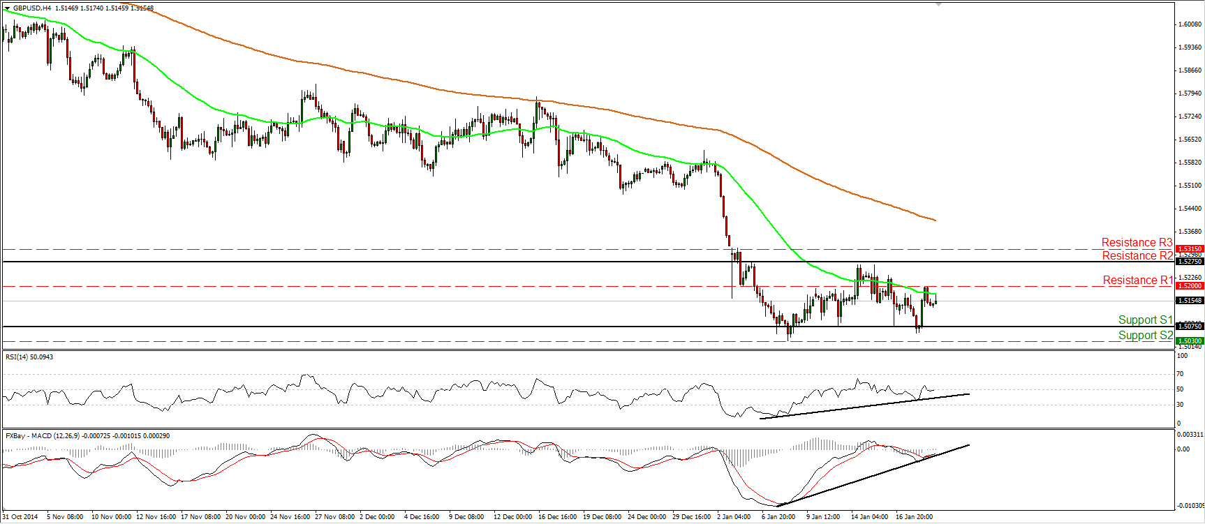Viewport: 1205px width, 524px height.
Task: Click the 16 Jan 20:00 date on the time axis
Action: point(914,517)
